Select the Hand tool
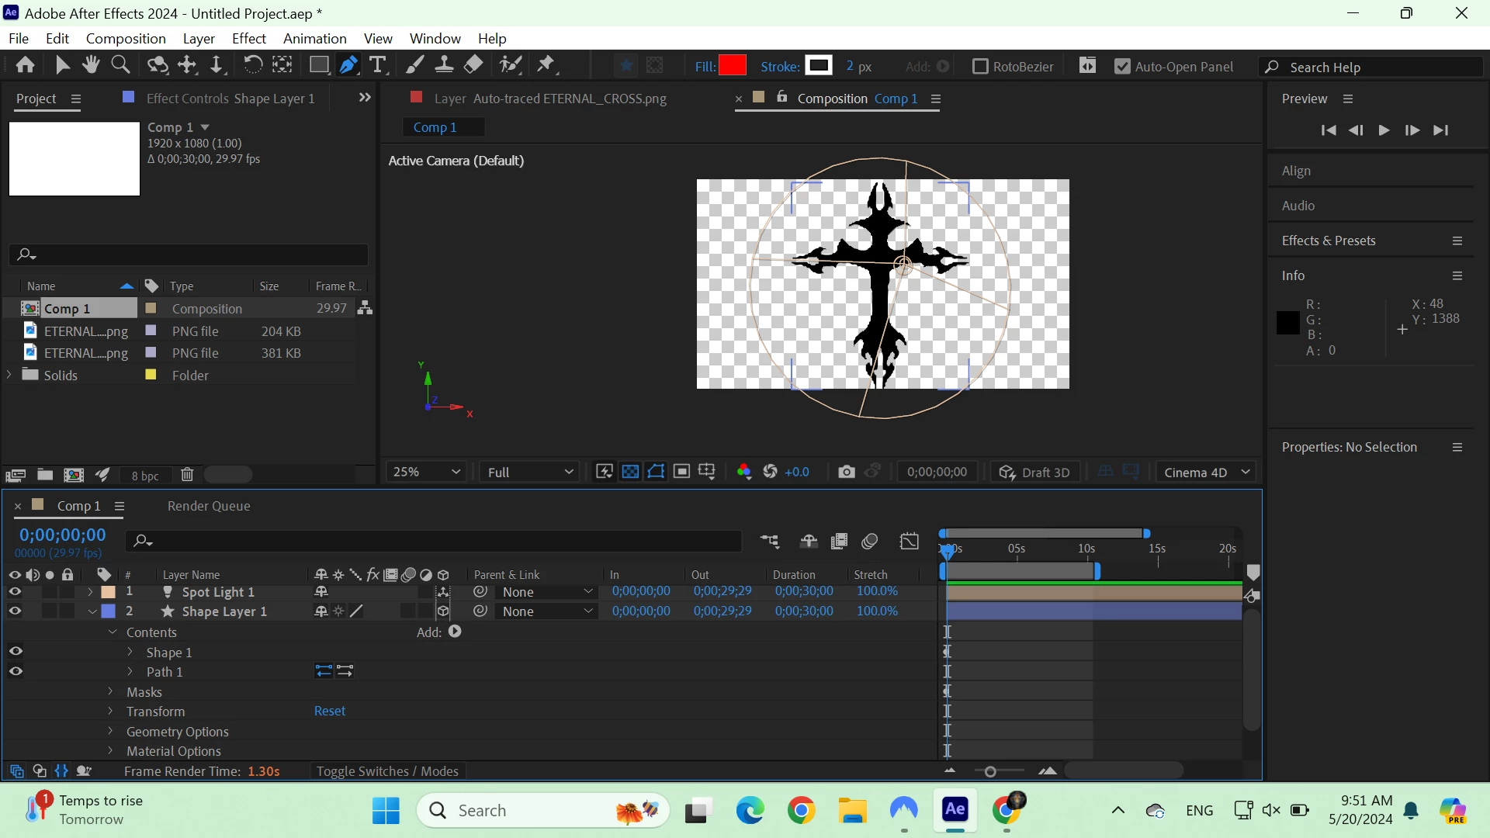This screenshot has width=1490, height=838. click(91, 65)
